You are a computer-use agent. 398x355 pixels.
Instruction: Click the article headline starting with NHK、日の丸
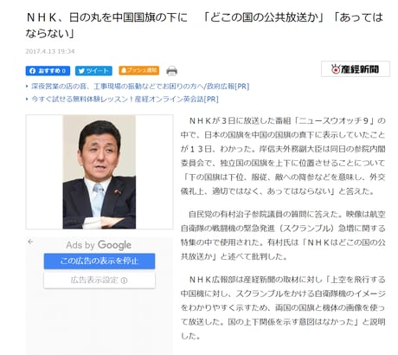(204, 25)
